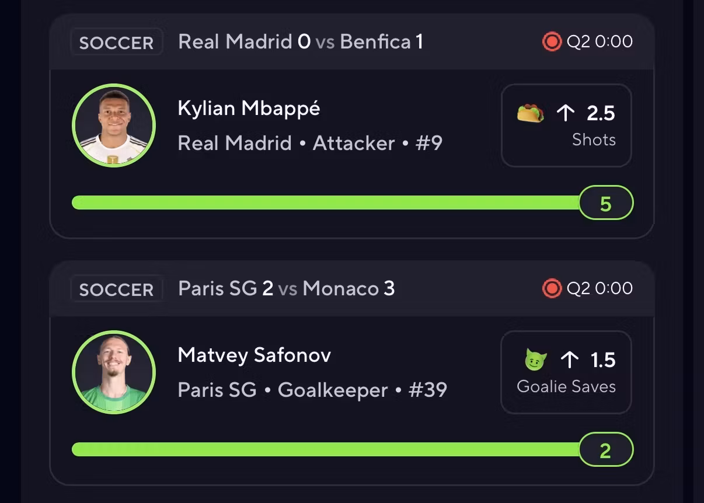Select the SOCCER tag on Real Madrid card
The image size is (704, 503).
click(x=116, y=43)
